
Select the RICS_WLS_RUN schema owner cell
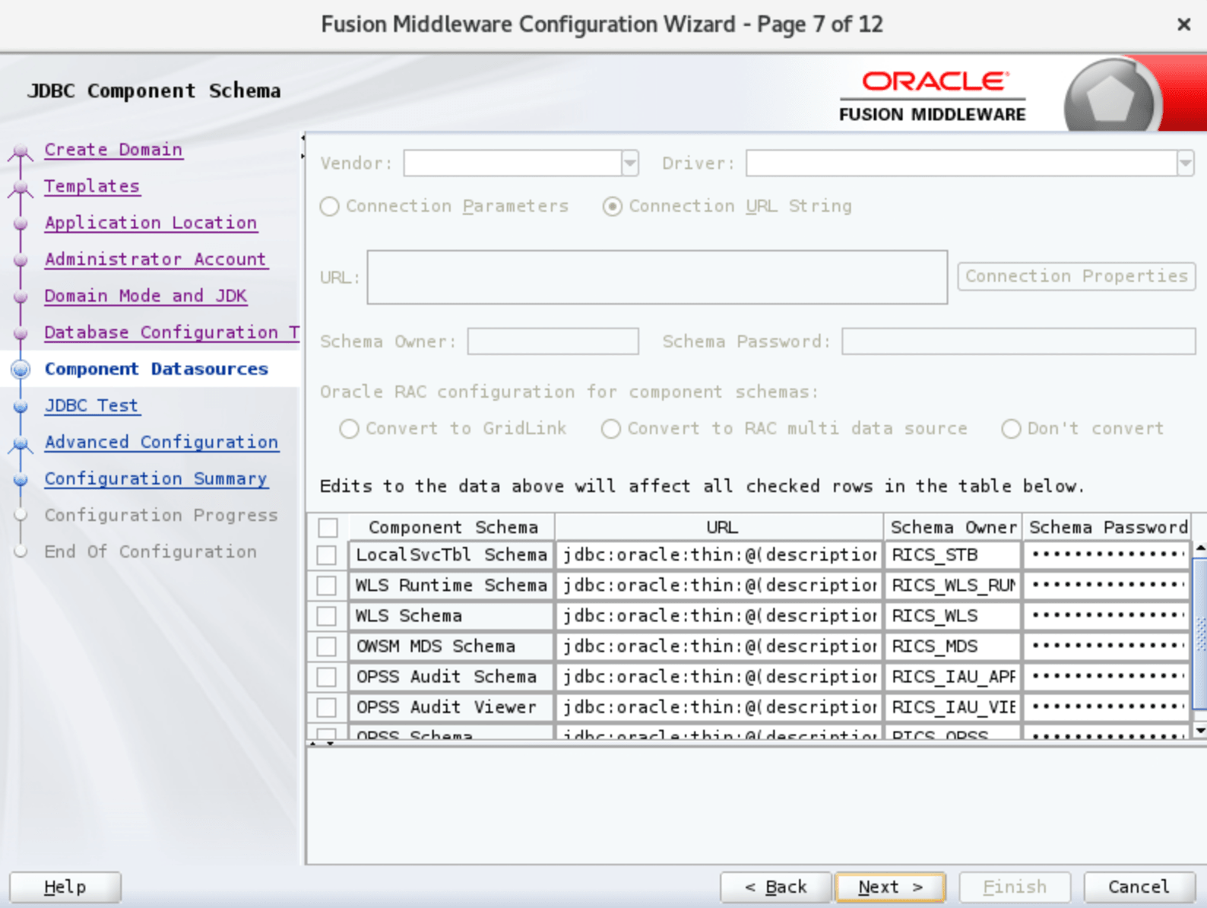(953, 586)
